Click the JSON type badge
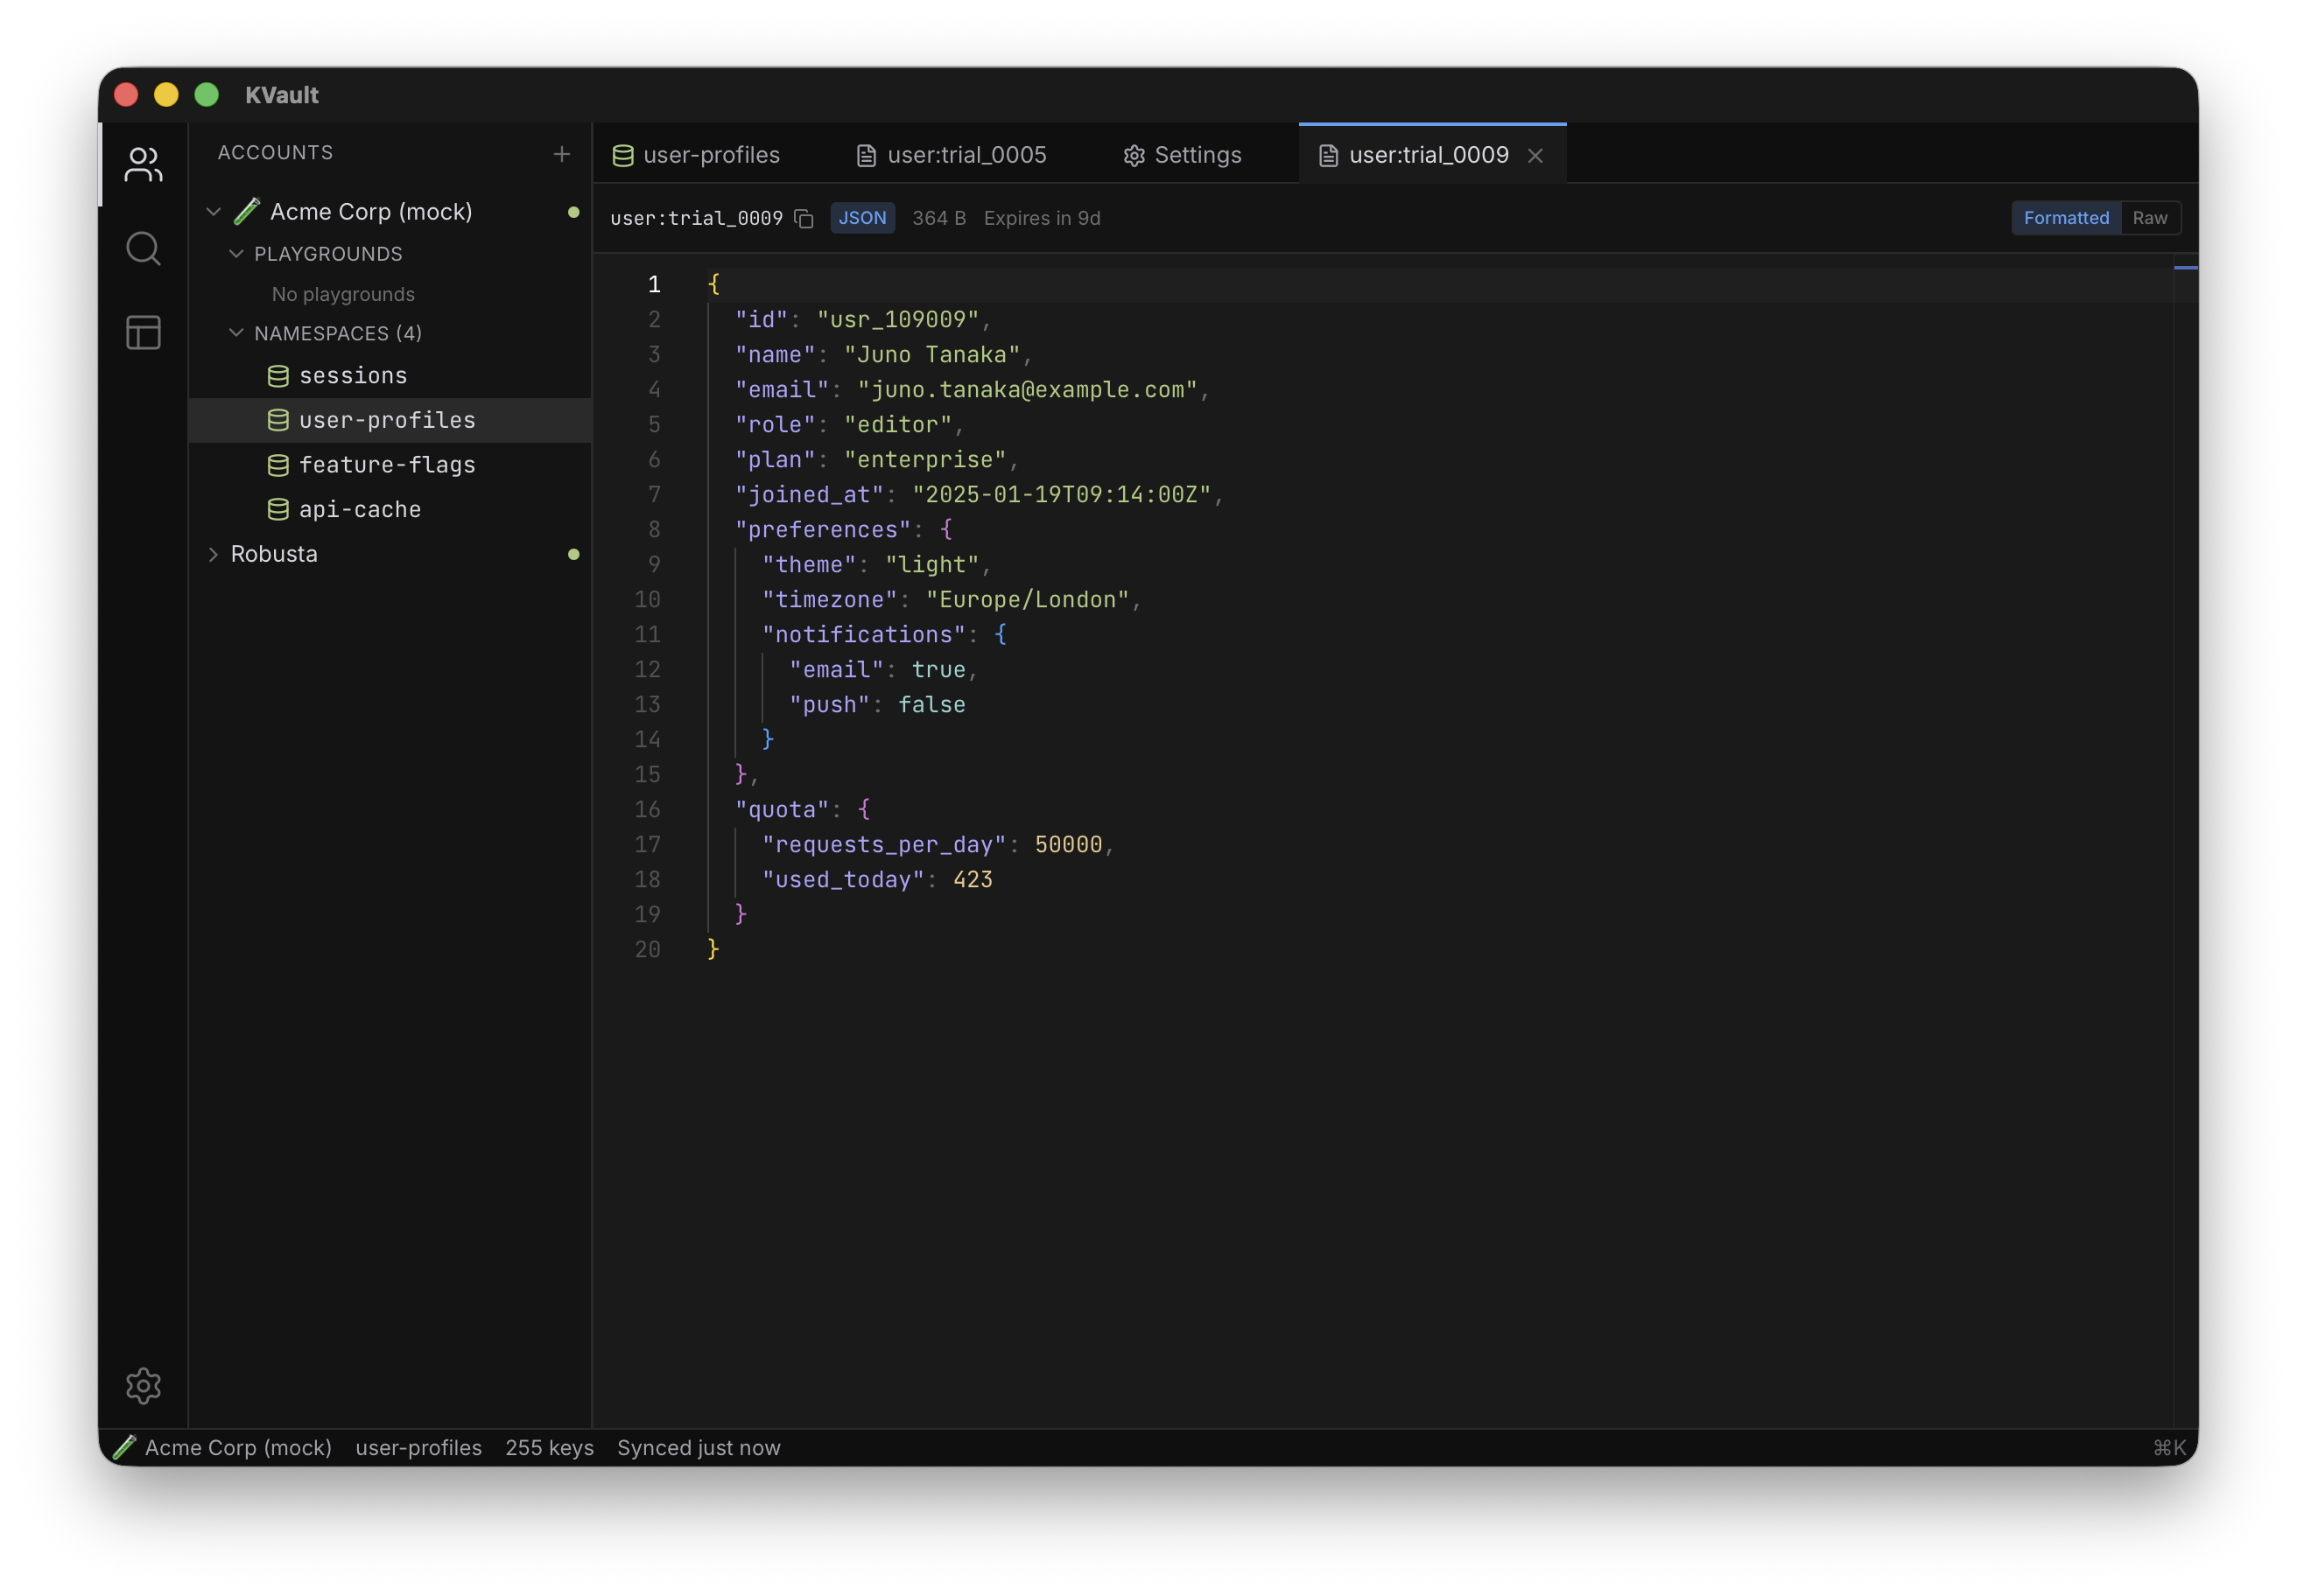This screenshot has width=2297, height=1596. (x=861, y=218)
